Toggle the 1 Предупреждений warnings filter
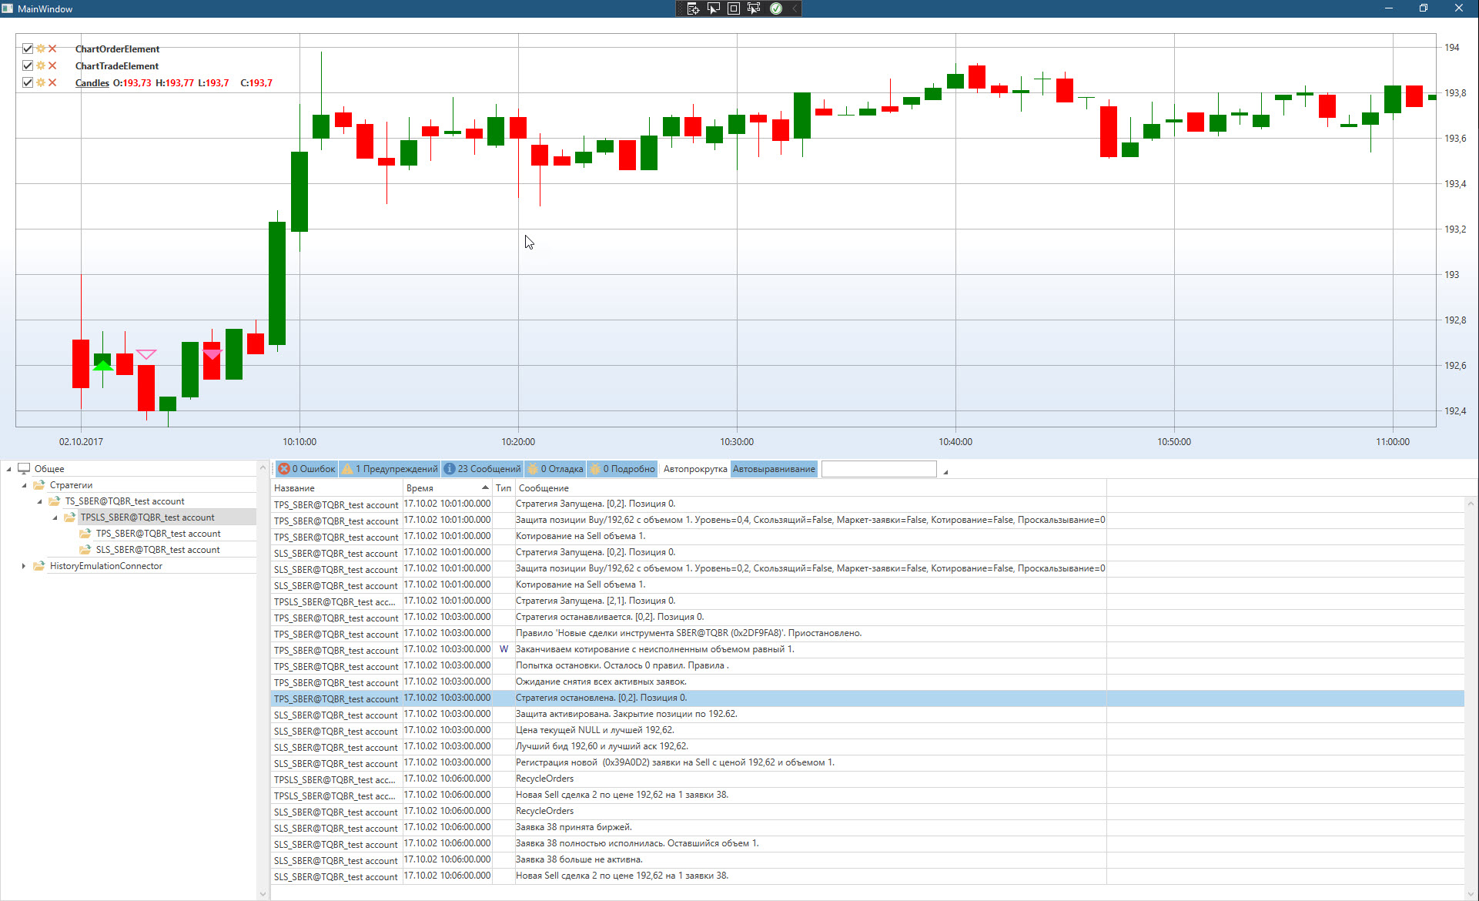This screenshot has height=901, width=1479. 390,469
